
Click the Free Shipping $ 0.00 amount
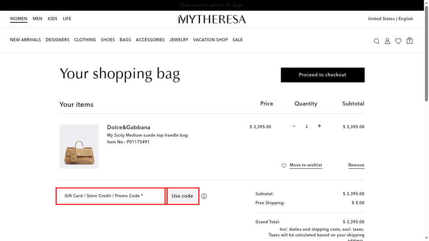pyautogui.click(x=358, y=203)
